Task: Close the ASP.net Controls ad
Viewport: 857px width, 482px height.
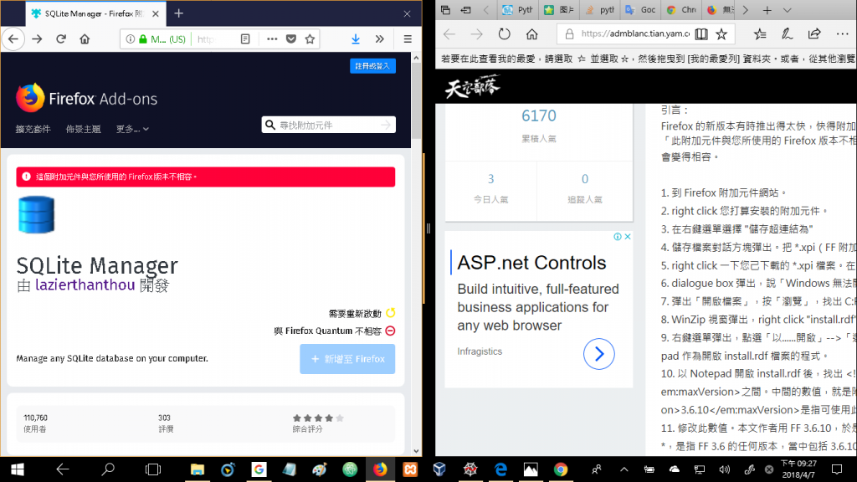Action: coord(628,237)
